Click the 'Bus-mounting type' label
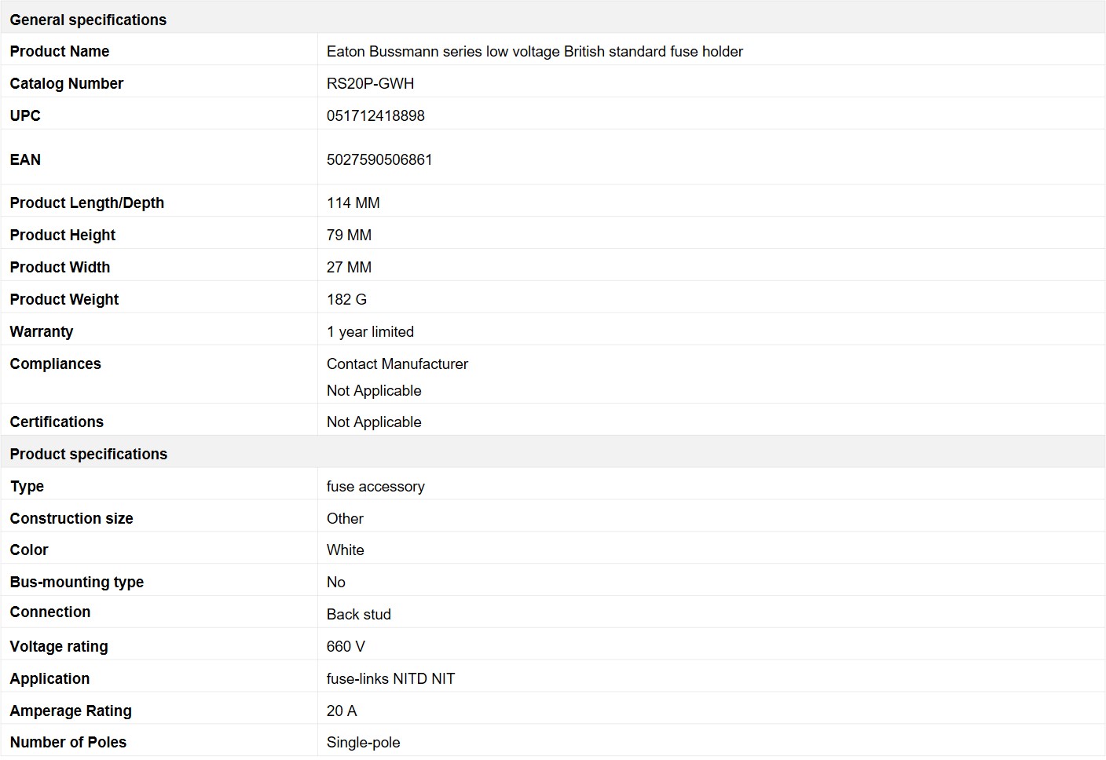 tap(77, 582)
